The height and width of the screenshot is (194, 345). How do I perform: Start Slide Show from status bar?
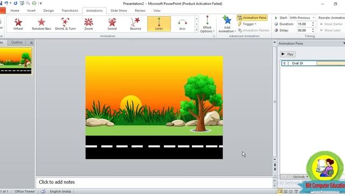click(x=296, y=191)
